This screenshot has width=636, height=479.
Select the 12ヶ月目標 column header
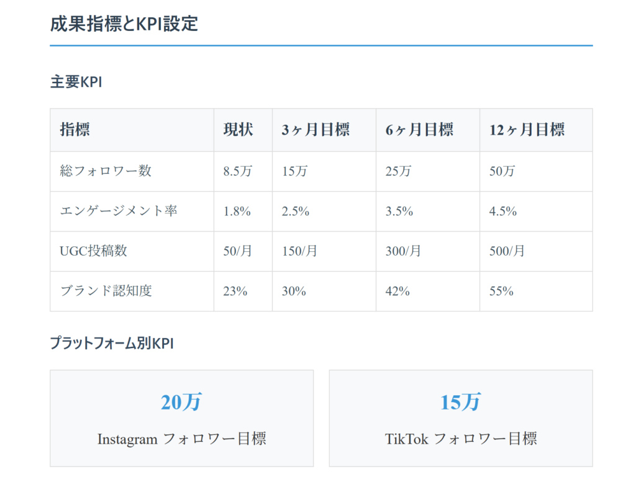[527, 130]
